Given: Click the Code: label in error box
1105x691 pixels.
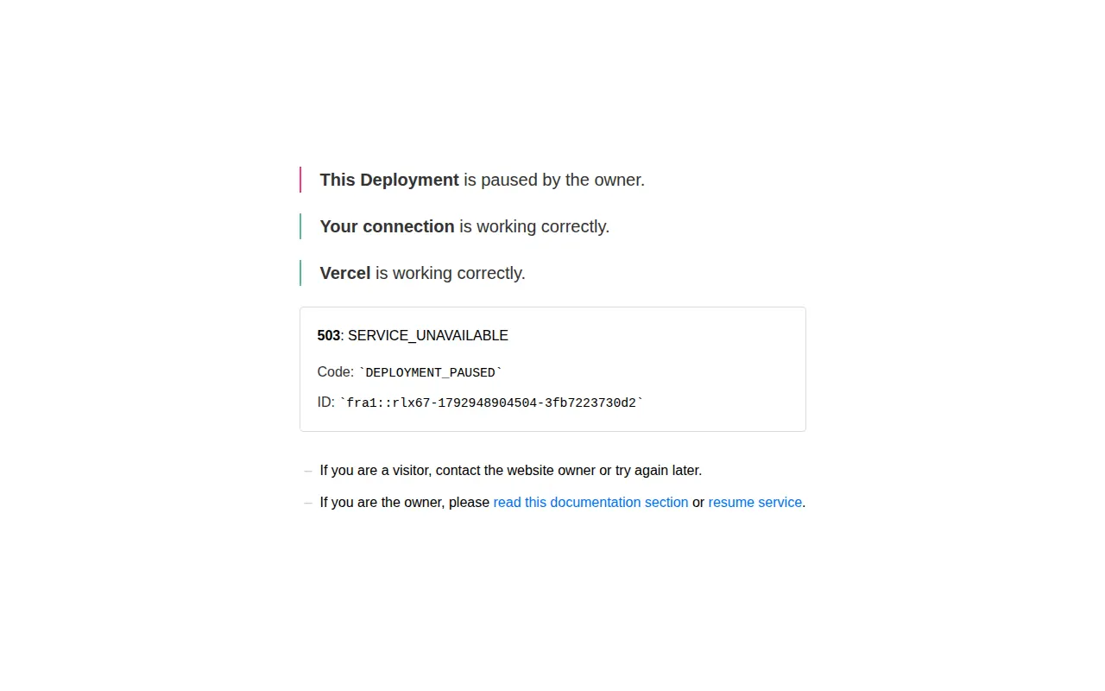Looking at the screenshot, I should point(336,371).
